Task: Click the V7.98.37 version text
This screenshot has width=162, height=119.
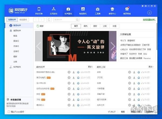Action: coord(112,112)
